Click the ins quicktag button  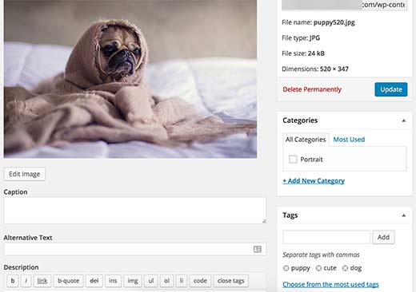[113, 281]
